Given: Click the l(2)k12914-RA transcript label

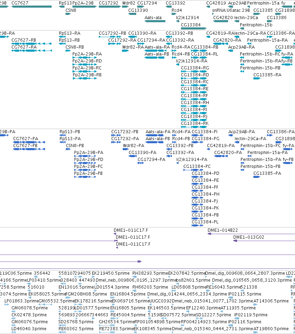Looking at the screenshot, I should pyautogui.click(x=192, y=61).
